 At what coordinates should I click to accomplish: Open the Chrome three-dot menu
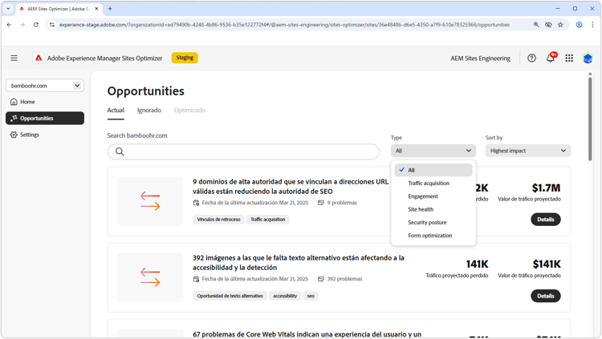(x=592, y=25)
